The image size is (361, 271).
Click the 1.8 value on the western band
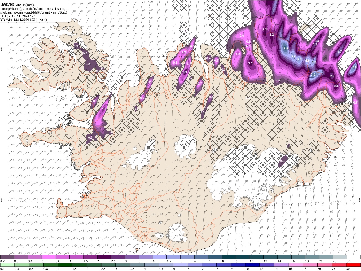tap(104, 109)
